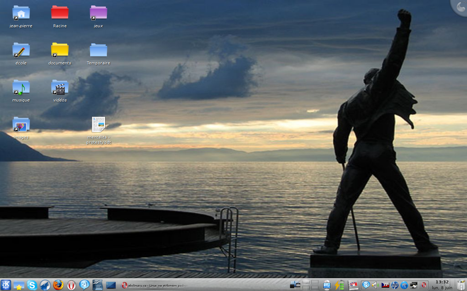This screenshot has height=291, width=467.
Task: Open the dictionary applet with flag book
Action: pos(353,285)
